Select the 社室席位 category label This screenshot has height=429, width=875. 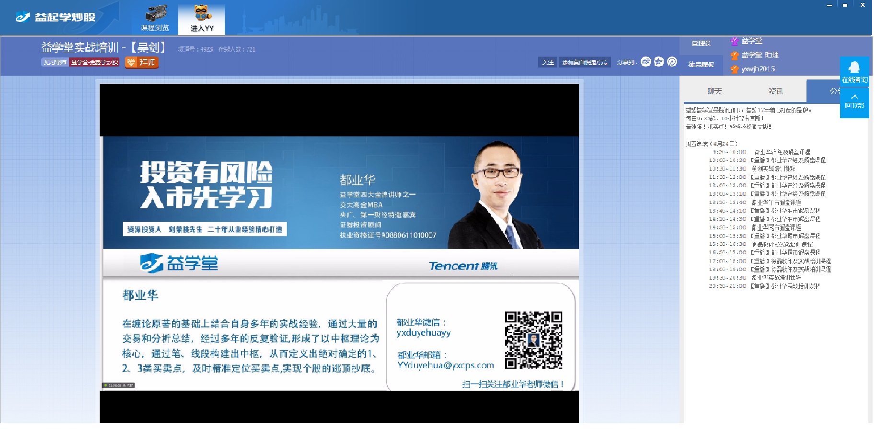[701, 64]
